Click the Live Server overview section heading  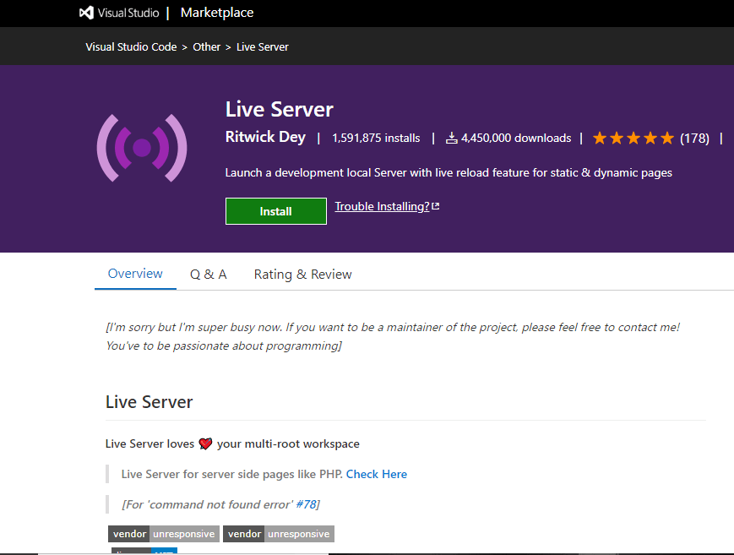pos(149,402)
